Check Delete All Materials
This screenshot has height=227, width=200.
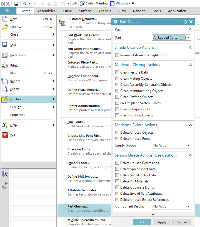[117, 181]
